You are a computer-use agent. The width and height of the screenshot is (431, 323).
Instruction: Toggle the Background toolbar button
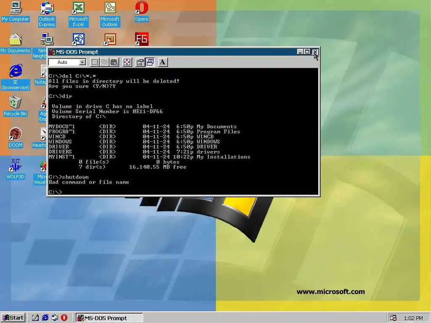tap(150, 62)
